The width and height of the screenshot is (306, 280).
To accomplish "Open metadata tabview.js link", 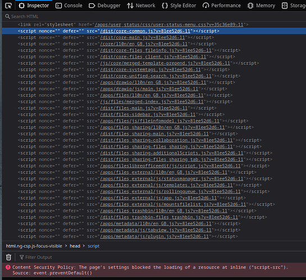I will (156, 230).
